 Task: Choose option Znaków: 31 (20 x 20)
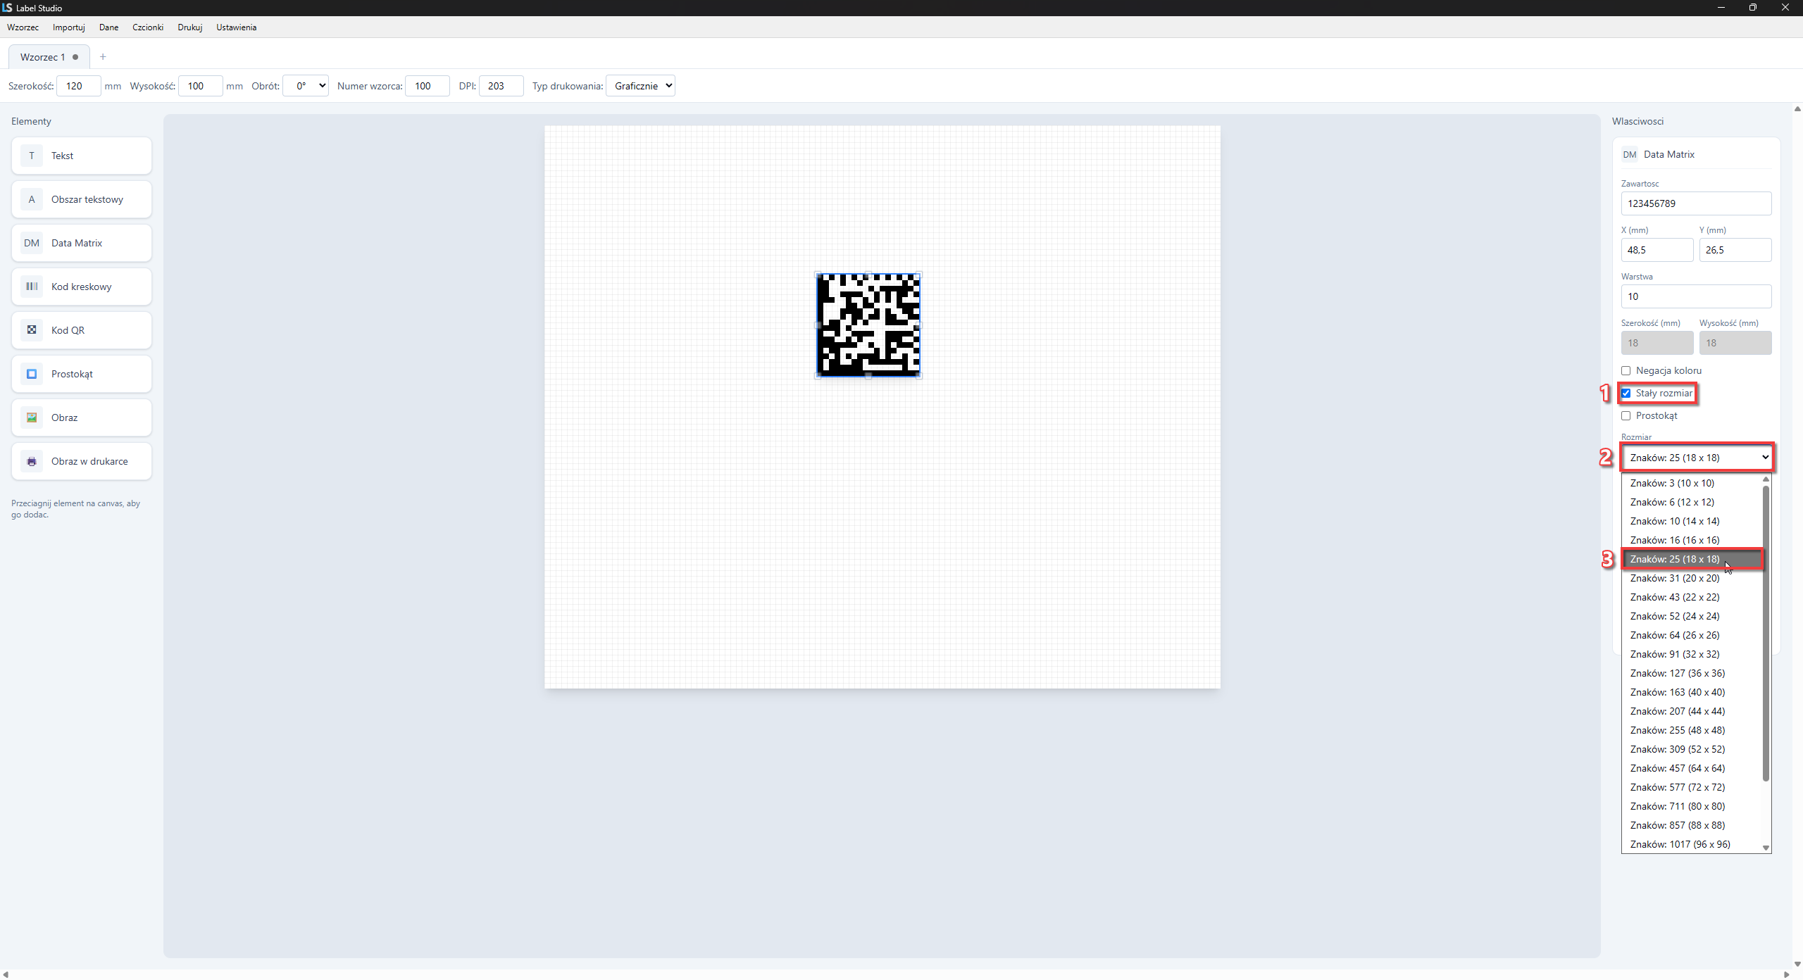[1692, 578]
